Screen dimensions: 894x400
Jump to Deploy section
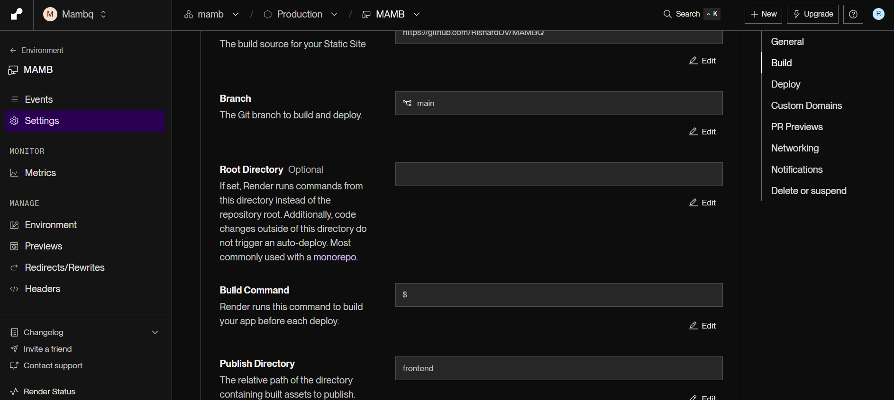[x=785, y=84]
